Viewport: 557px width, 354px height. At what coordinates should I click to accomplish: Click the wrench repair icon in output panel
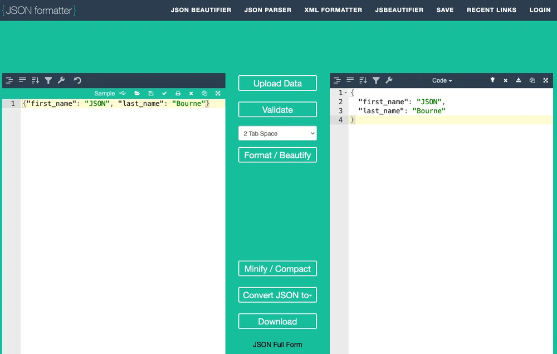click(389, 80)
